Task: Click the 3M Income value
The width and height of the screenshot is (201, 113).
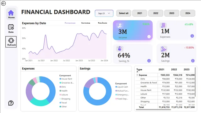Action: tap(122, 32)
